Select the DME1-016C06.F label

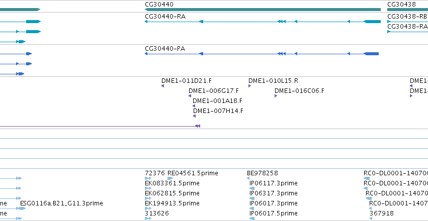[x=299, y=91]
